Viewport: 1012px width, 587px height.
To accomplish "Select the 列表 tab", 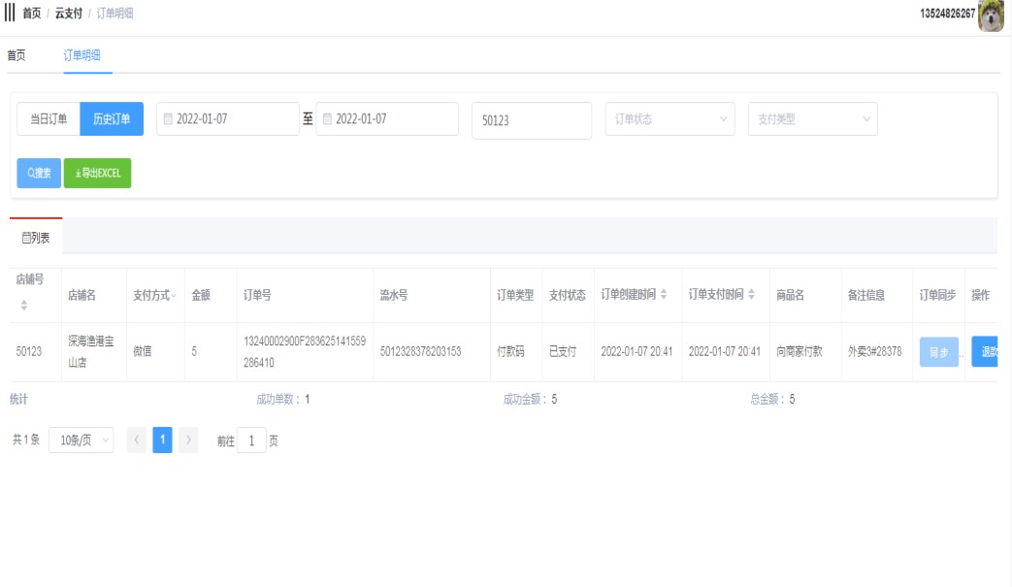I will click(x=36, y=237).
